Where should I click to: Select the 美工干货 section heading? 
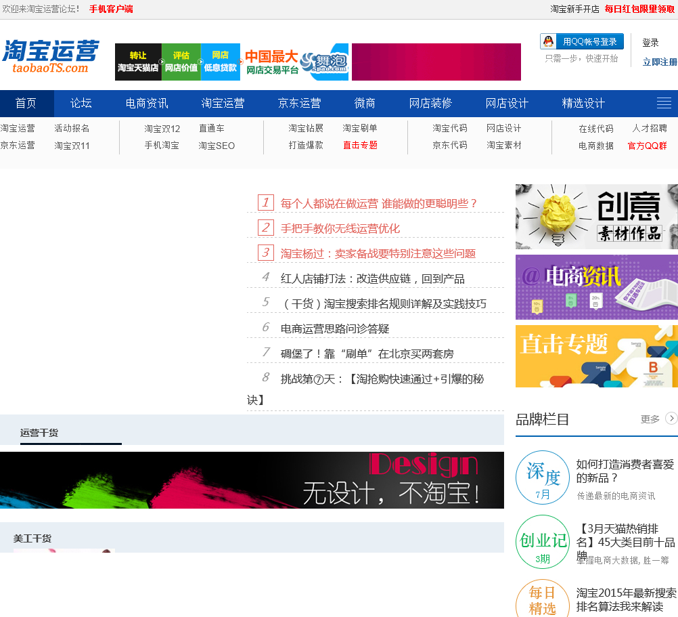(x=32, y=538)
